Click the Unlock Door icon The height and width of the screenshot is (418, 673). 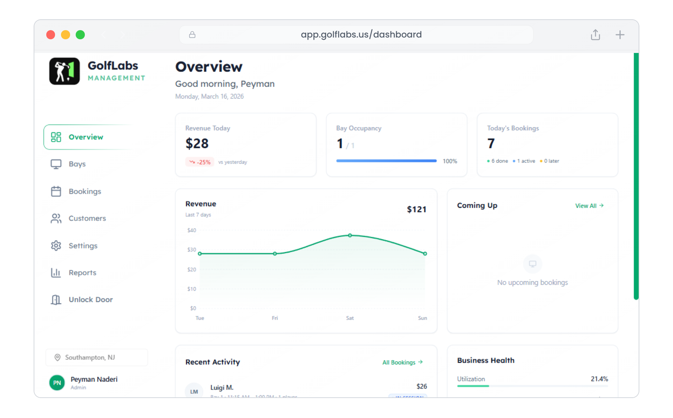tap(56, 299)
